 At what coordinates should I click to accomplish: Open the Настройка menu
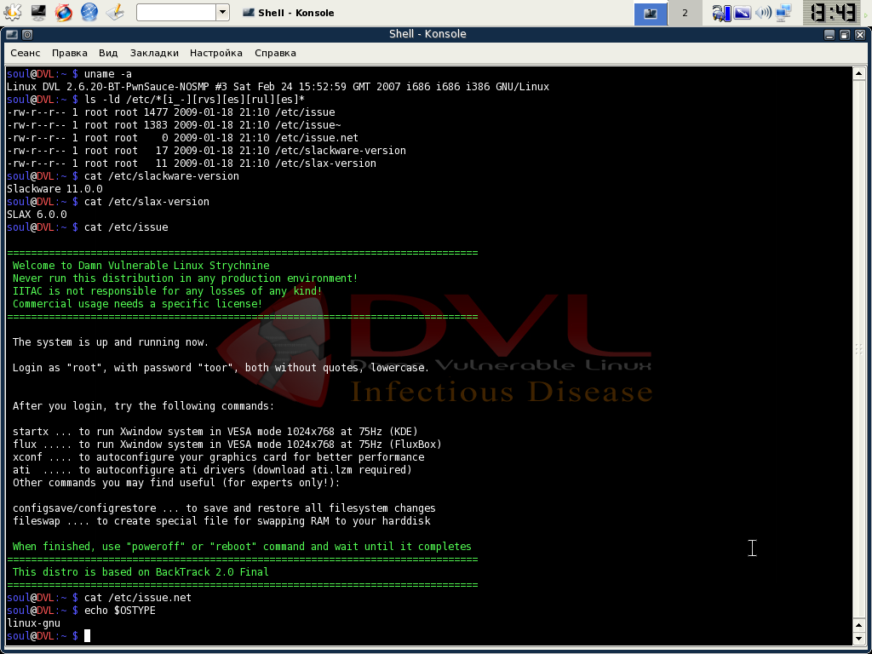pos(215,53)
